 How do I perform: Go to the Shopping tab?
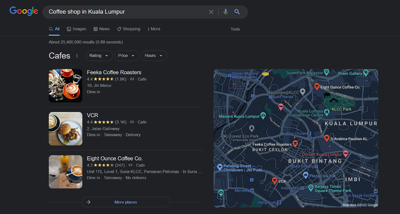click(x=129, y=29)
